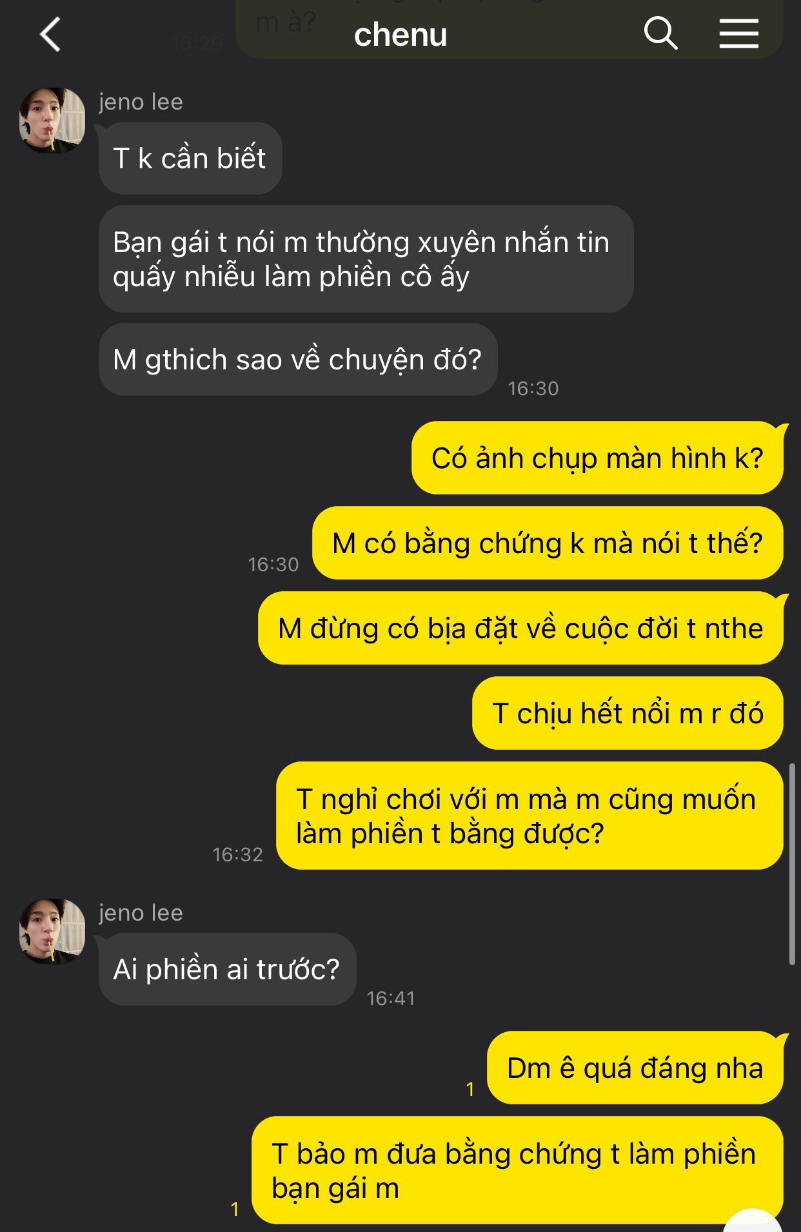Open jeno lee's lower profile avatar

tap(52, 932)
